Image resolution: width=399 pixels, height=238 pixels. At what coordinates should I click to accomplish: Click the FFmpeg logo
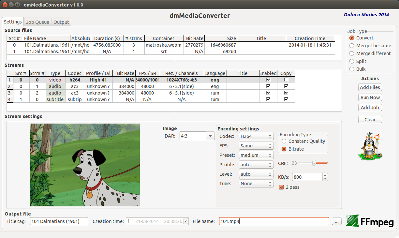point(370,221)
